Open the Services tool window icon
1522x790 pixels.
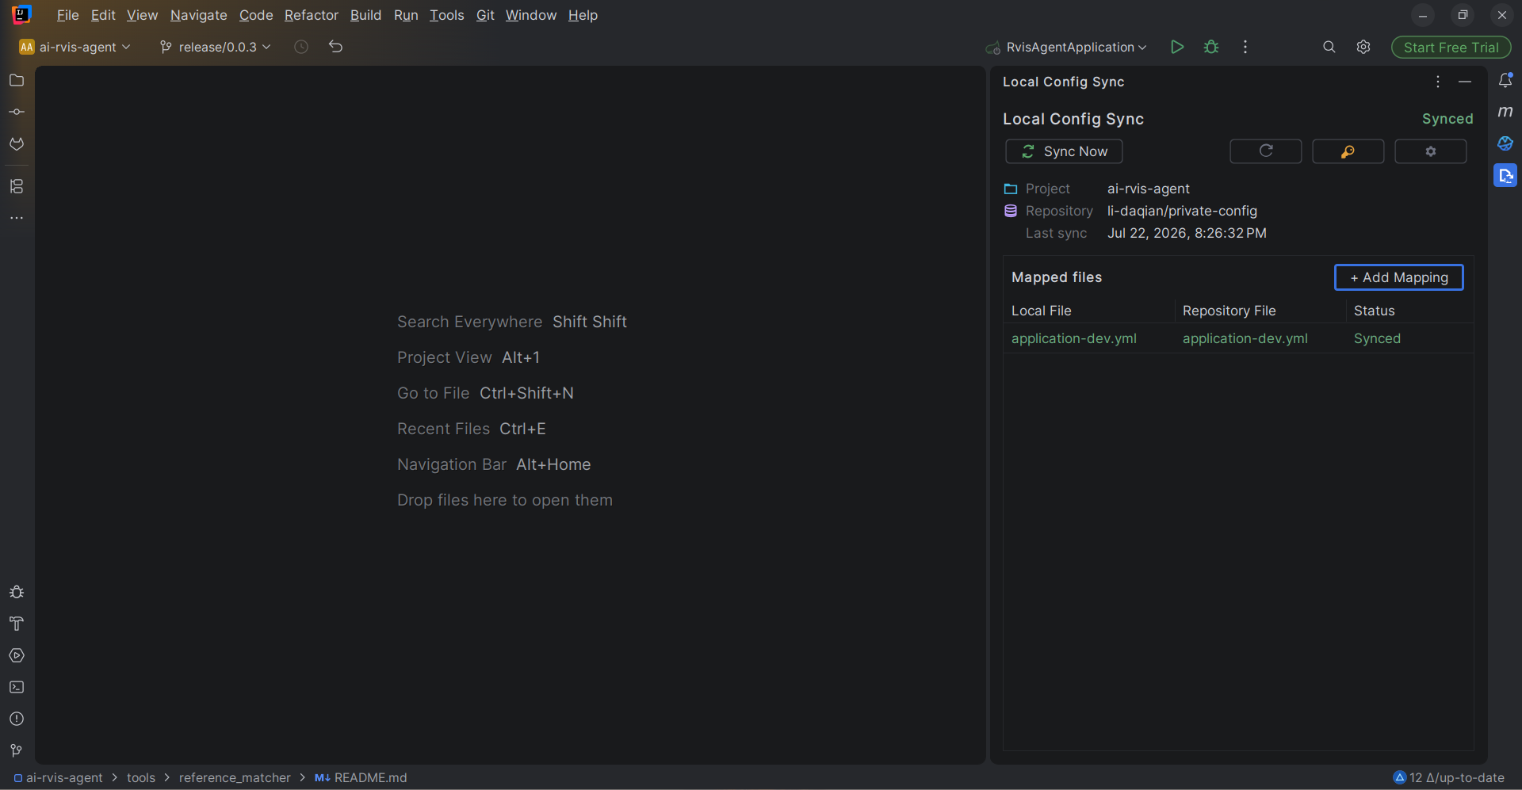pyautogui.click(x=17, y=655)
